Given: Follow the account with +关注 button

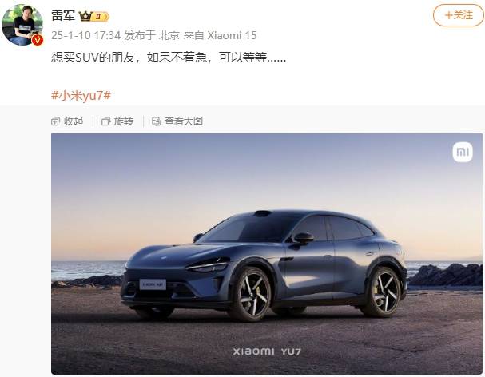Looking at the screenshot, I should click(459, 15).
